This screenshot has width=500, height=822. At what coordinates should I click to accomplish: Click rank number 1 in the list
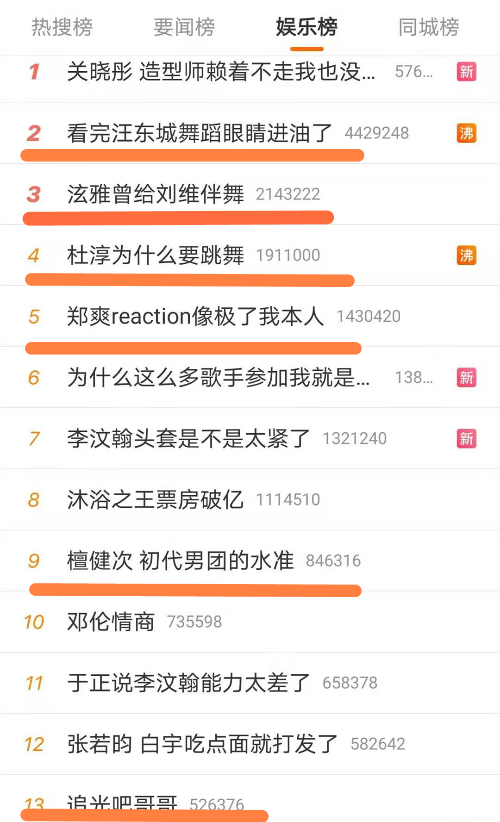click(34, 72)
